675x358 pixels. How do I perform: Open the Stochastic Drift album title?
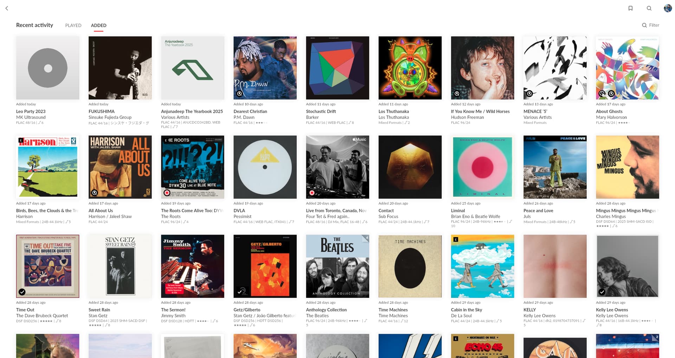click(321, 111)
